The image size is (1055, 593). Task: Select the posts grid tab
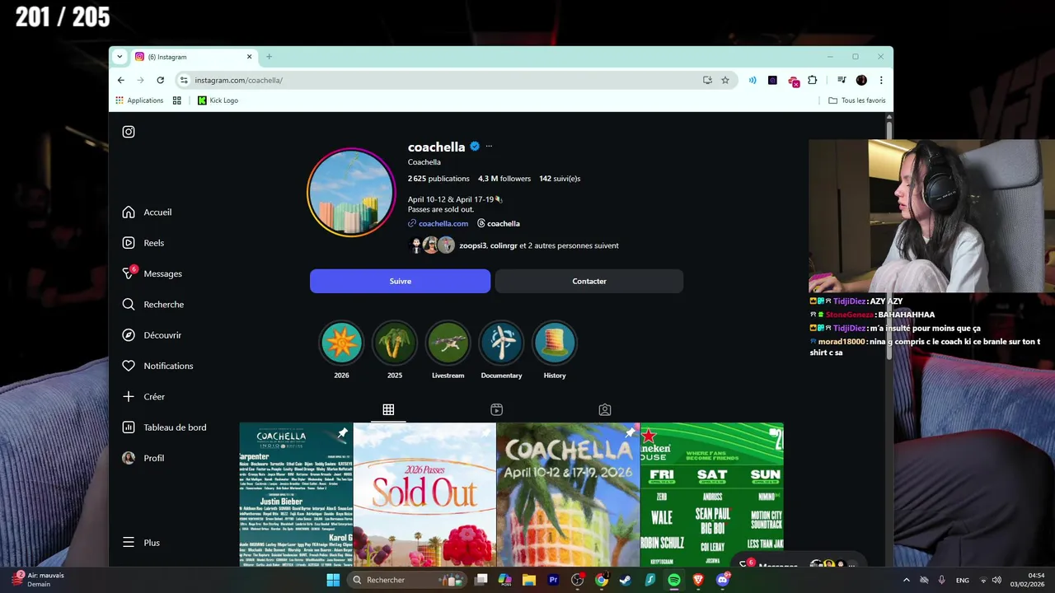[388, 409]
